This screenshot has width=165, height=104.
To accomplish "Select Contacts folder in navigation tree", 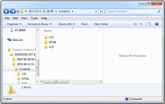I will click(19, 69).
